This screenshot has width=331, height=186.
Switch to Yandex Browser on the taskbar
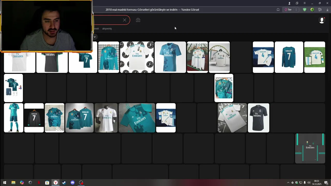coord(56,183)
